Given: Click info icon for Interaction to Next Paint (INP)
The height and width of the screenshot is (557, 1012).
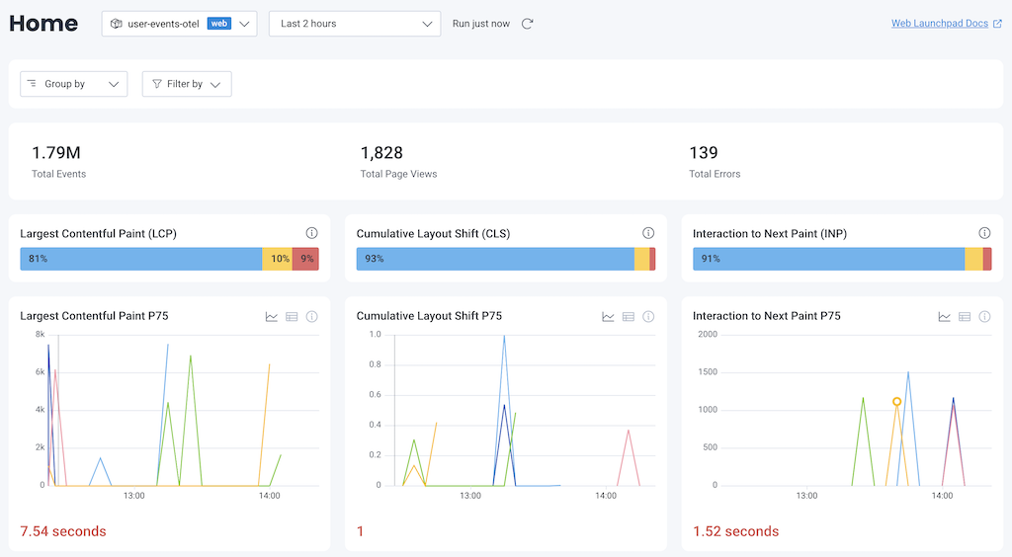Looking at the screenshot, I should tap(984, 233).
